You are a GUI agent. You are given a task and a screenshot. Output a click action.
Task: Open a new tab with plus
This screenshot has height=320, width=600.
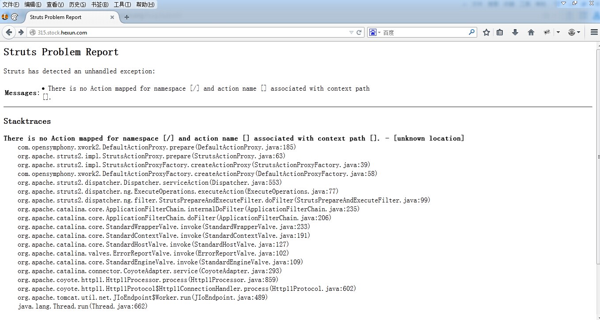127,17
